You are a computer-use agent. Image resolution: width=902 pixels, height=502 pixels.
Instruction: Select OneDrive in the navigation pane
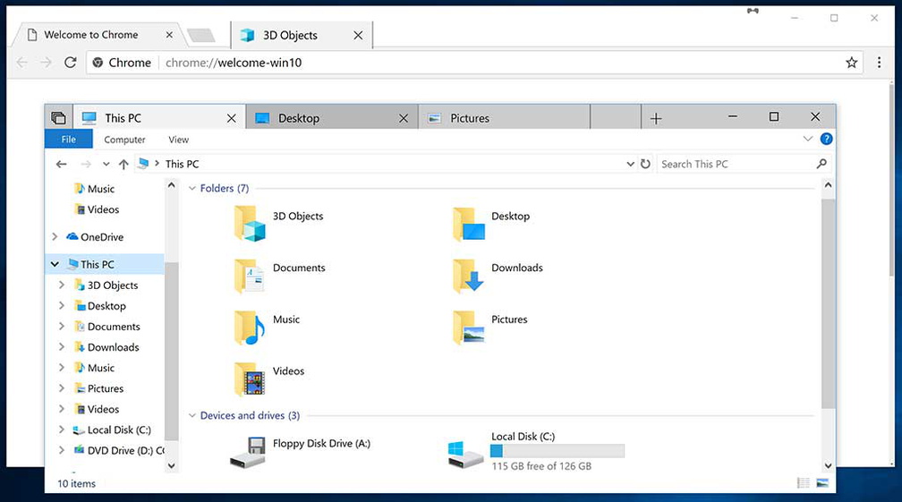pos(101,236)
